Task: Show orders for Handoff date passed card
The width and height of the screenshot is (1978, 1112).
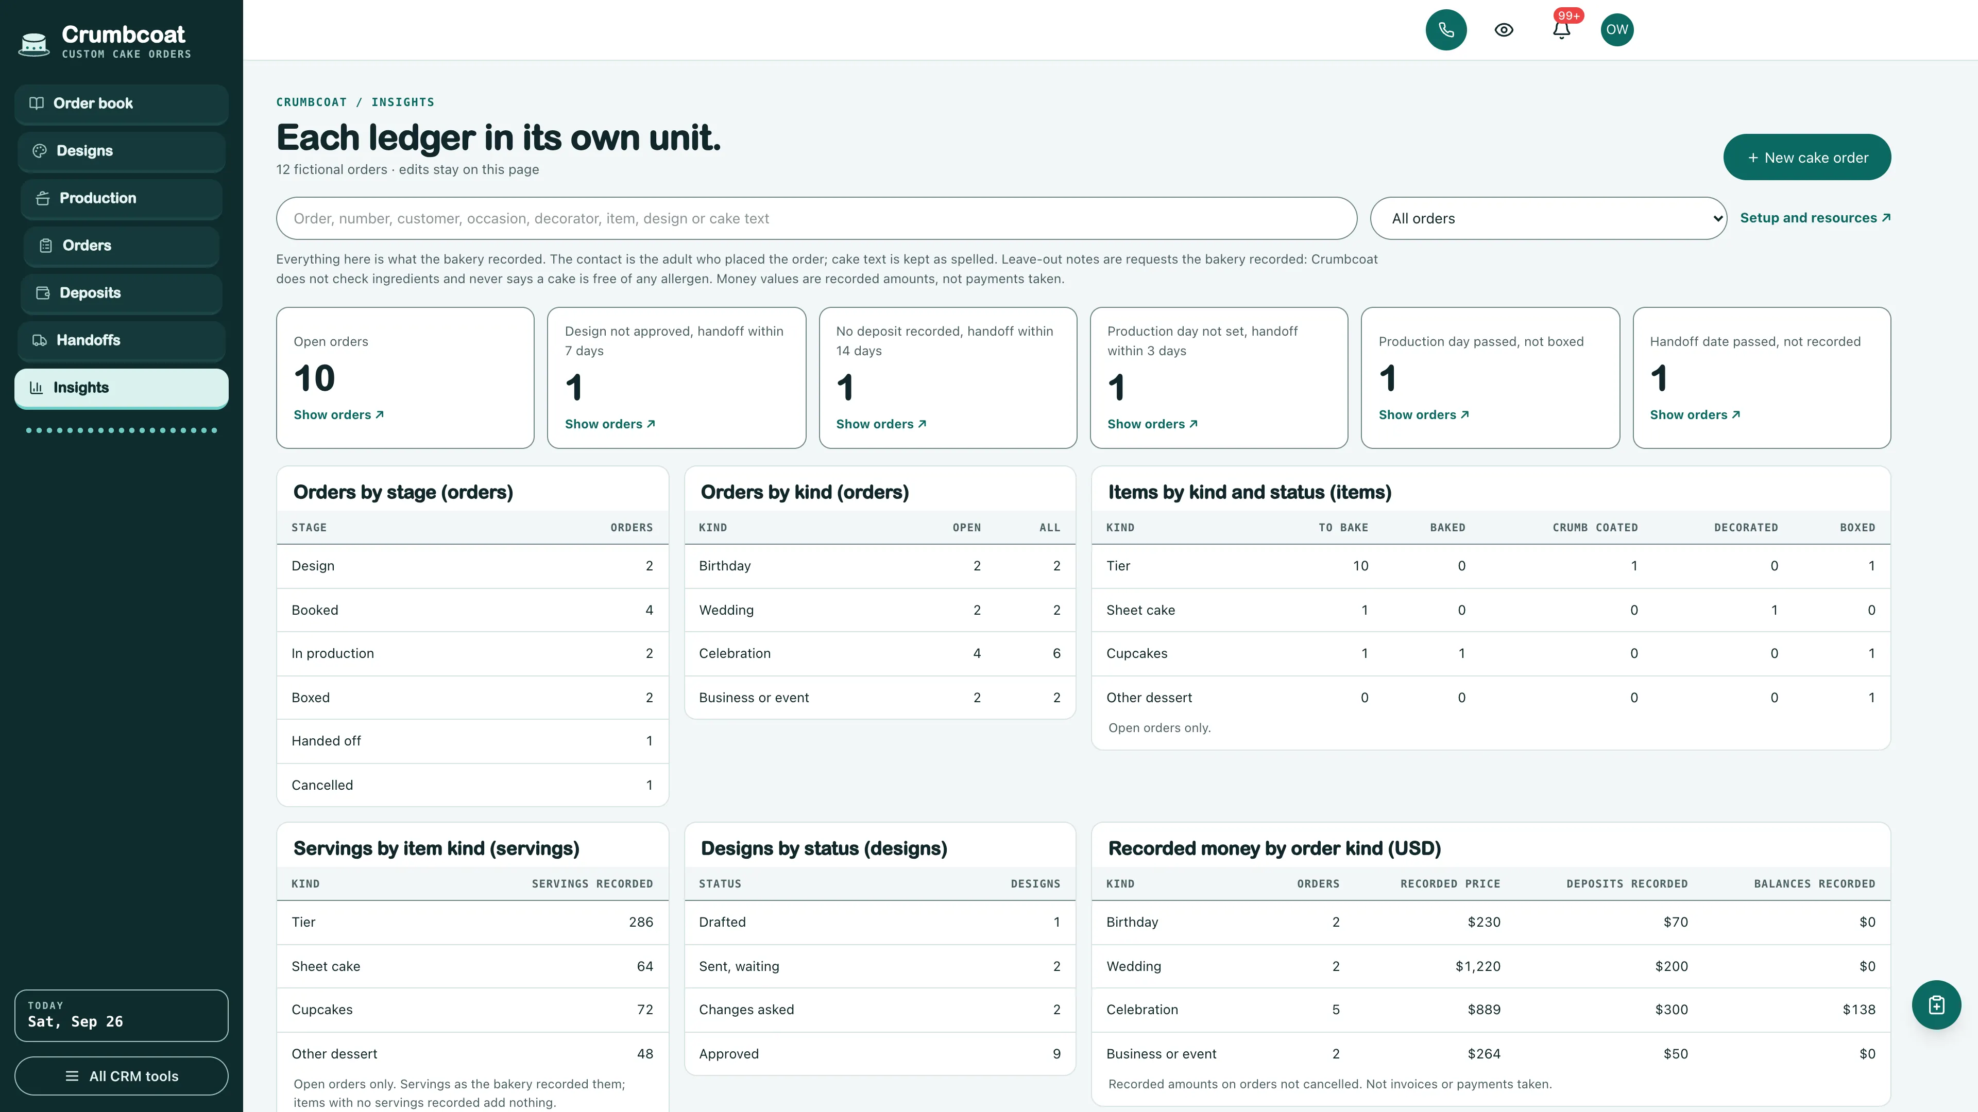Action: click(1695, 414)
